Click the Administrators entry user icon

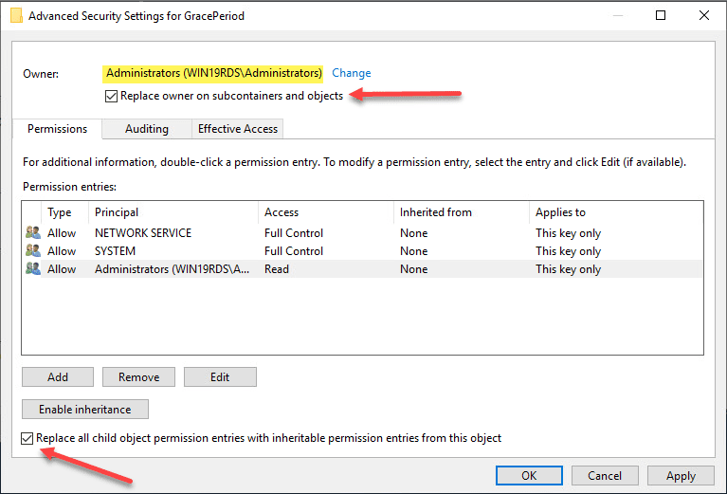tap(33, 269)
